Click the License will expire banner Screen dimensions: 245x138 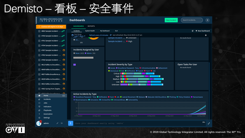click(51, 27)
